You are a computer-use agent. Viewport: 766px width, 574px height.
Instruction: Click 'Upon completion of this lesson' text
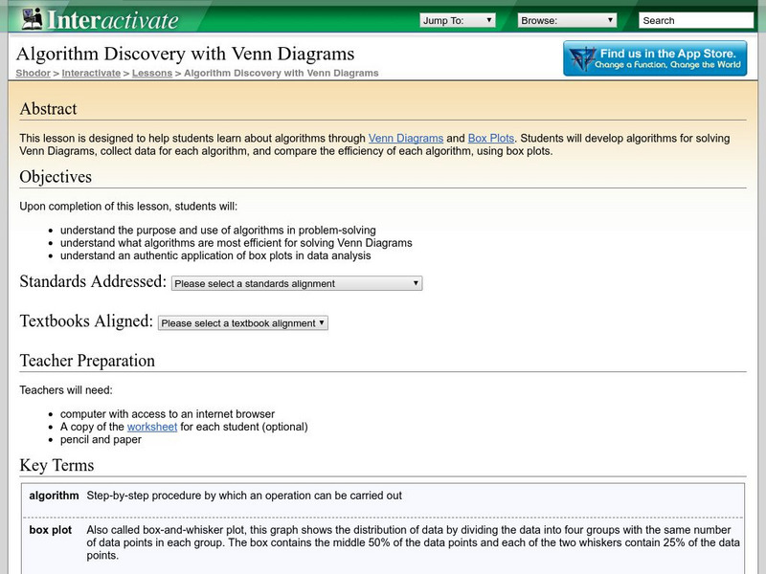[128, 207]
